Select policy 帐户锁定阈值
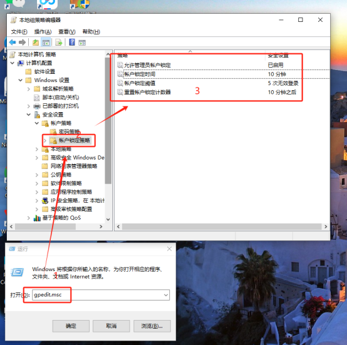347x345 pixels. coord(140,83)
